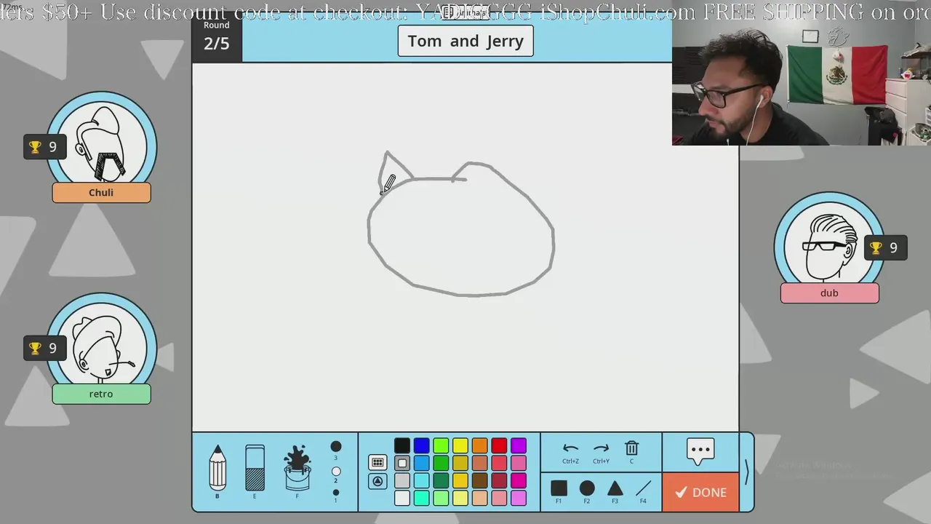Pick the lime green color swatch

coord(441,445)
